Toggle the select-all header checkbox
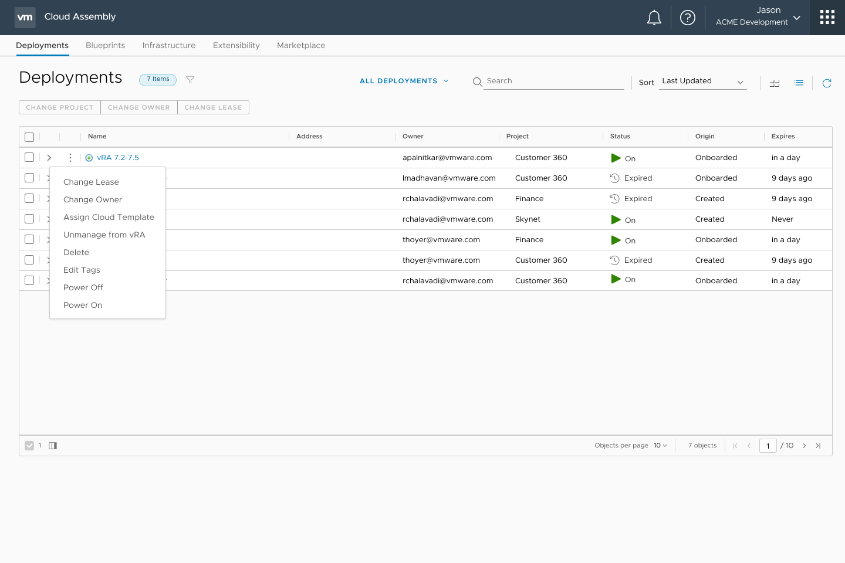Viewport: 845px width, 563px height. pyautogui.click(x=29, y=137)
